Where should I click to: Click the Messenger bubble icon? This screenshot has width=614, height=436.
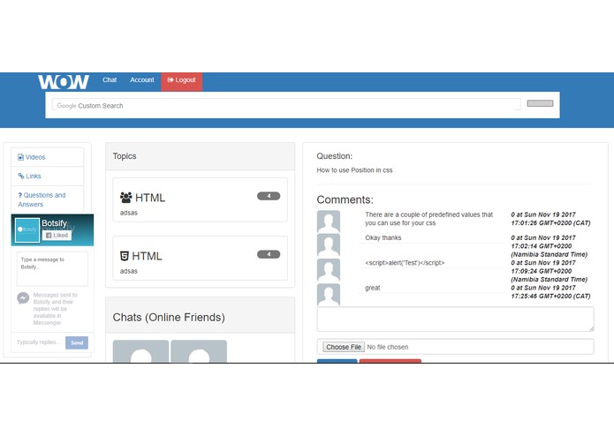(23, 298)
